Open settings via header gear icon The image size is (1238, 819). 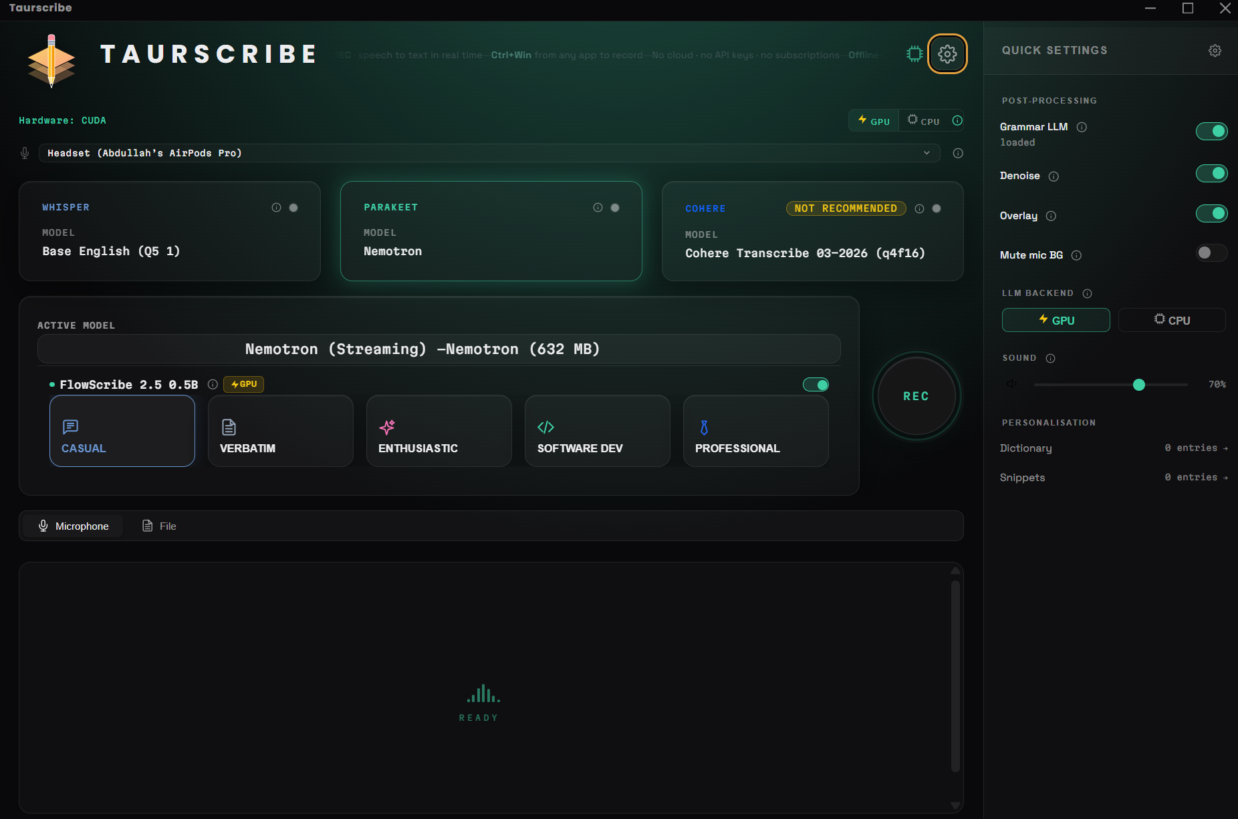click(x=947, y=54)
